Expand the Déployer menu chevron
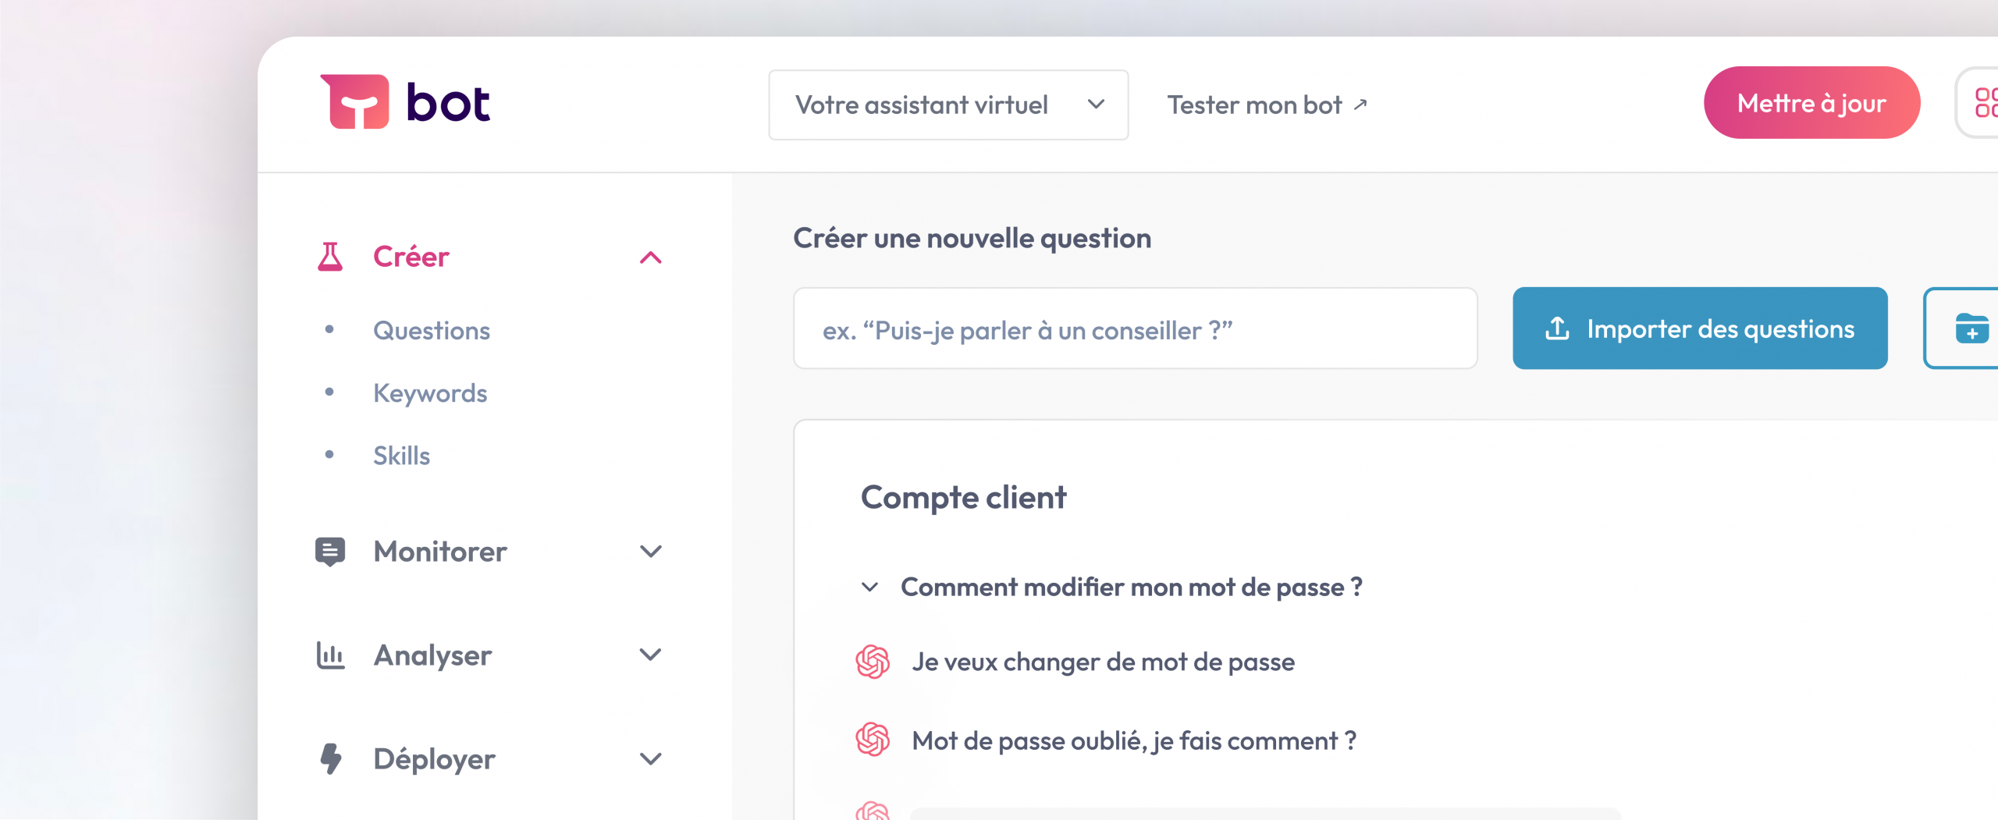The image size is (1998, 820). [651, 758]
